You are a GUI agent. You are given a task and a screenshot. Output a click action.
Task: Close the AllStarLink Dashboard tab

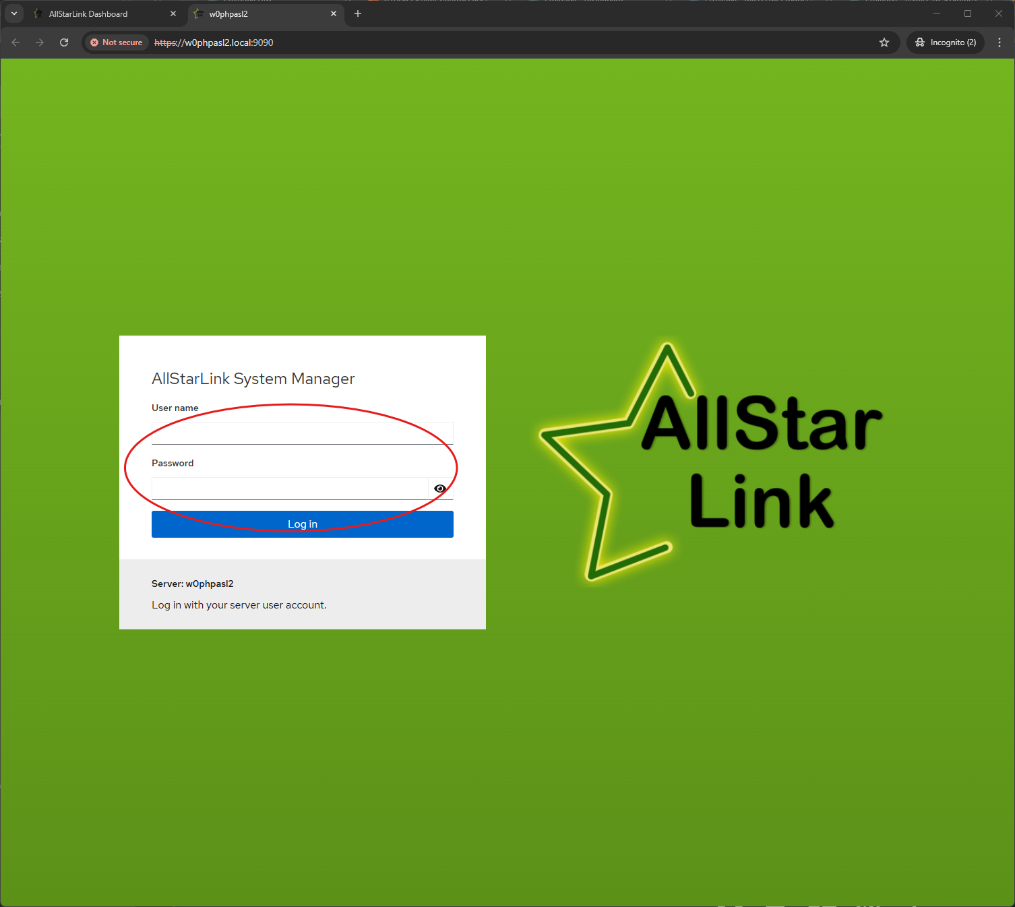[173, 14]
